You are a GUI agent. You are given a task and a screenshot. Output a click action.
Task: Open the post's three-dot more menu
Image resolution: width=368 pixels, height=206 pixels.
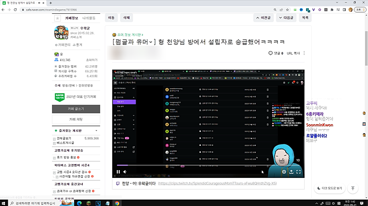pos(304,53)
